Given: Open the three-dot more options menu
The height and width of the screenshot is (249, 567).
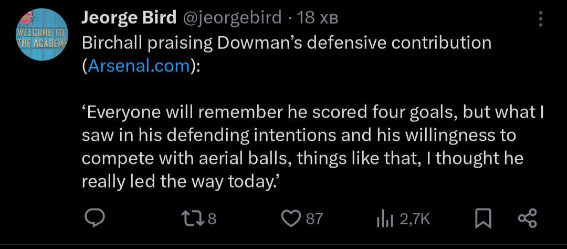Looking at the screenshot, I should coord(541,19).
